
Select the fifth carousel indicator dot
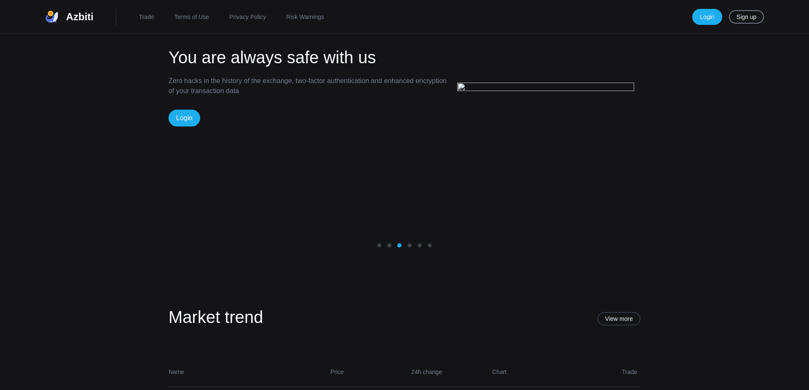(x=419, y=245)
